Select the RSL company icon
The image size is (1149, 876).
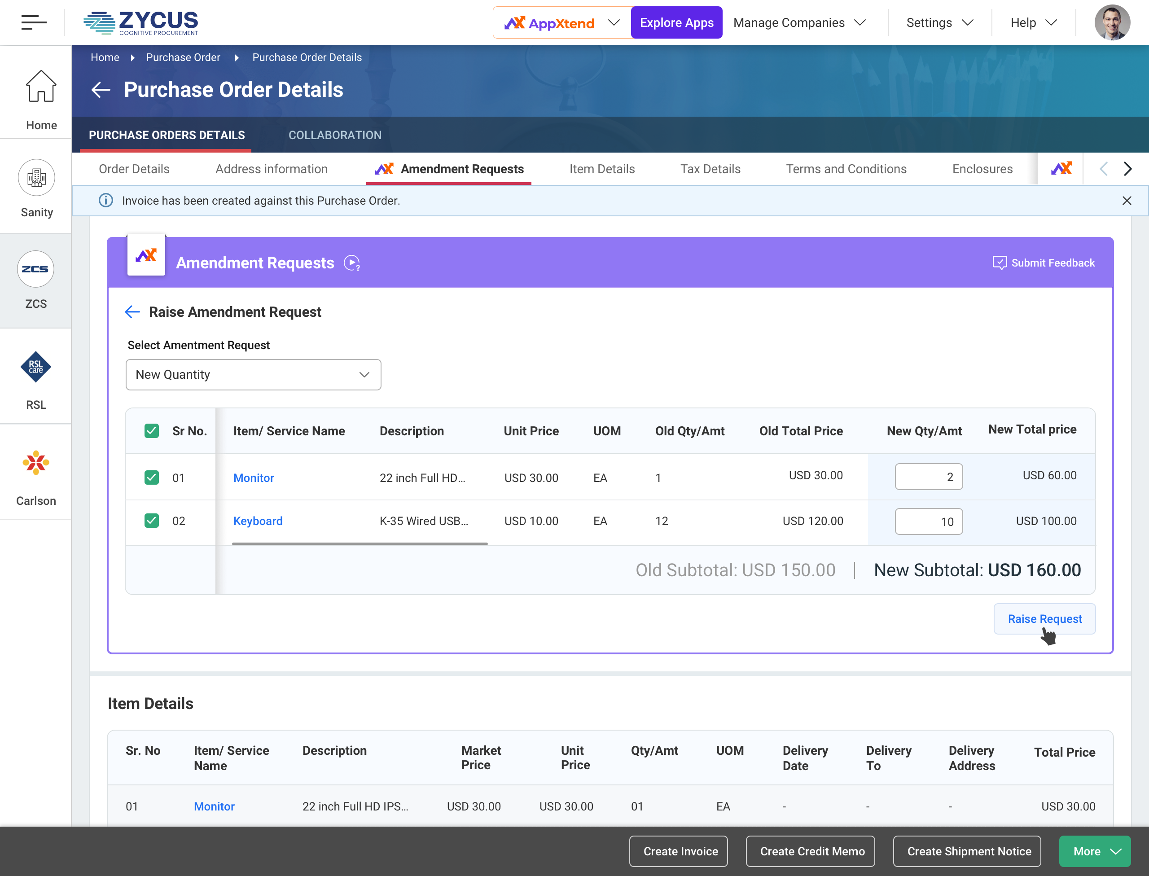tap(36, 367)
